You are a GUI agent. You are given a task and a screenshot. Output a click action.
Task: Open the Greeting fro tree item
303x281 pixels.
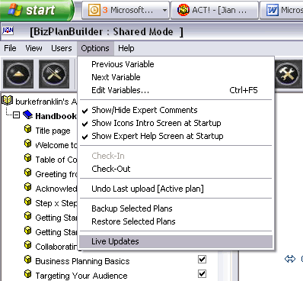(x=56, y=174)
